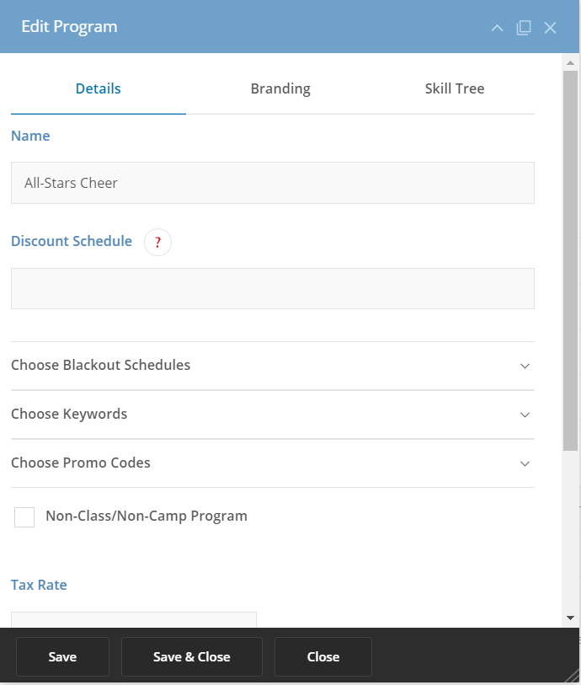Click the scrollbar up arrow
Screen dimensions: 581x685
coord(570,63)
